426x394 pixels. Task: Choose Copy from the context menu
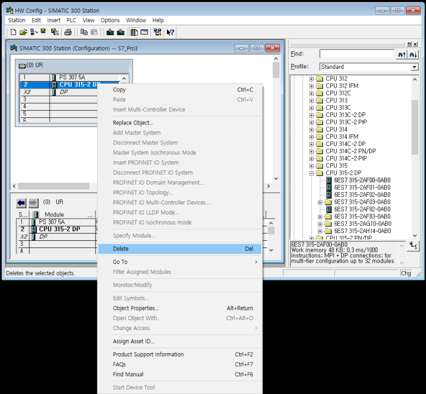pos(180,90)
